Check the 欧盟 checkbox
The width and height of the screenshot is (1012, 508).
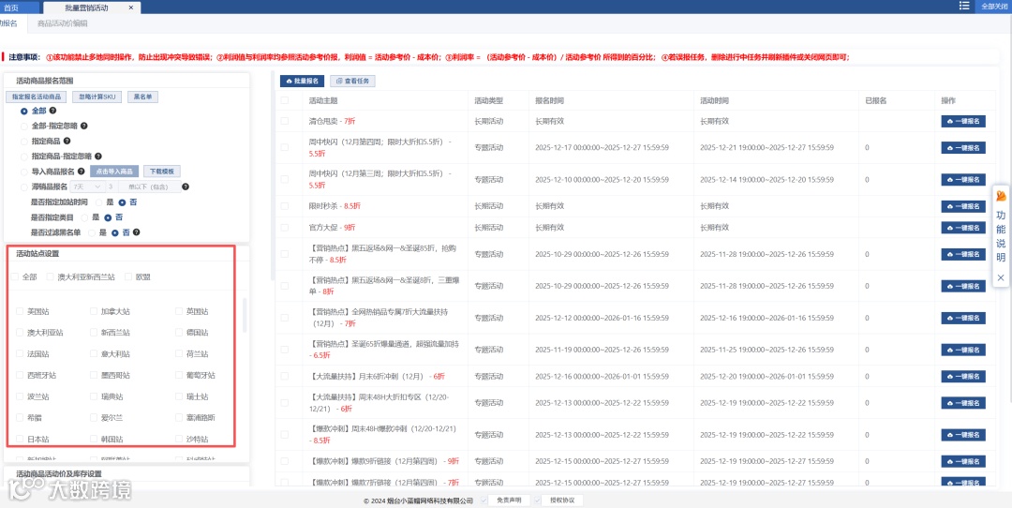point(127,276)
